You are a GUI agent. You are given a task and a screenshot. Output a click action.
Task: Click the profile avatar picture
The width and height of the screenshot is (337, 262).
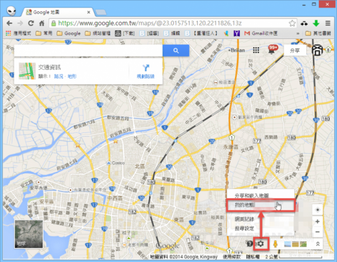click(x=317, y=50)
